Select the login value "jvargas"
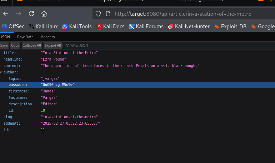Viewport: 275px width, 163px height. [50, 78]
